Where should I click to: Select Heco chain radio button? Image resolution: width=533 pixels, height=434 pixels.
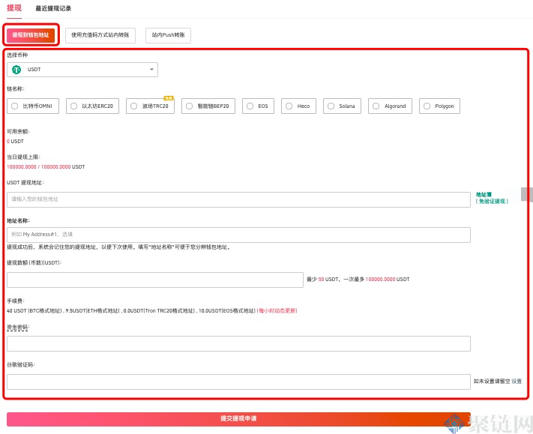pos(289,106)
